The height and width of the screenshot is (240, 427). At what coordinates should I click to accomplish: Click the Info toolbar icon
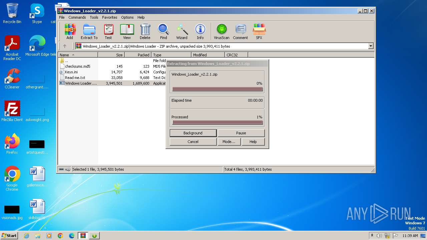[200, 32]
